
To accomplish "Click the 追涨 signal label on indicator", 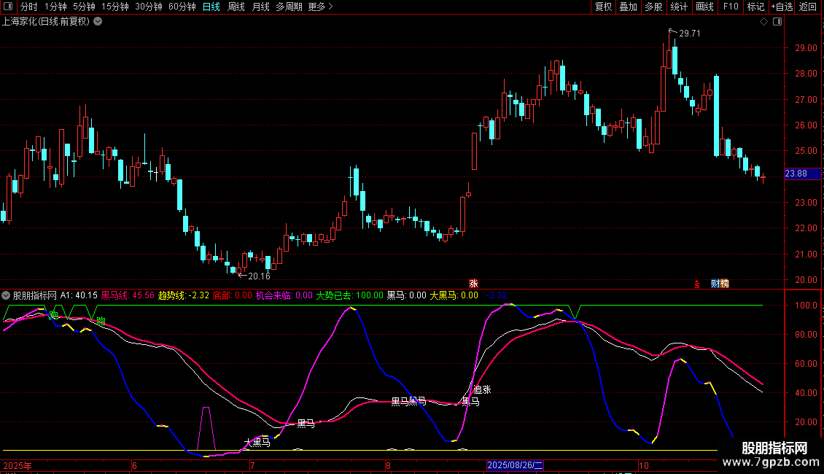I will point(482,389).
